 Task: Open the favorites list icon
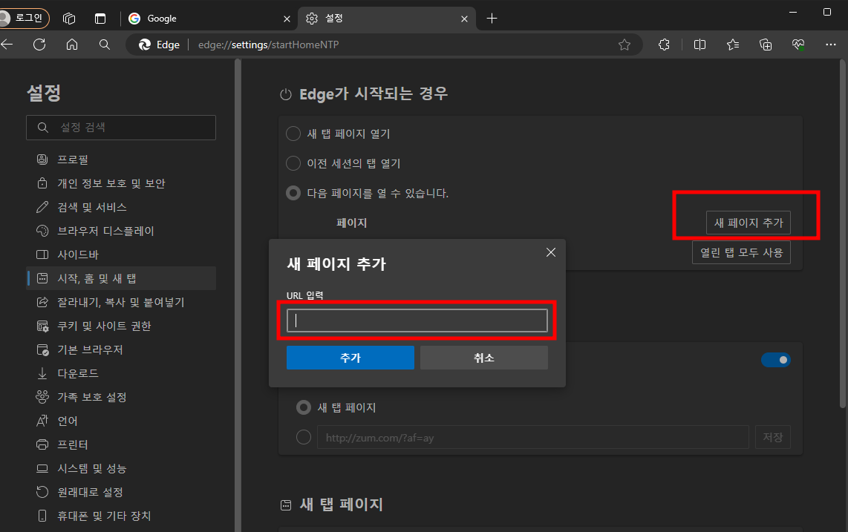click(x=733, y=45)
